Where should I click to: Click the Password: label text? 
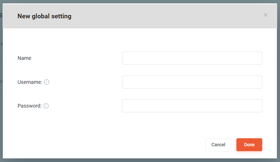pos(29,106)
